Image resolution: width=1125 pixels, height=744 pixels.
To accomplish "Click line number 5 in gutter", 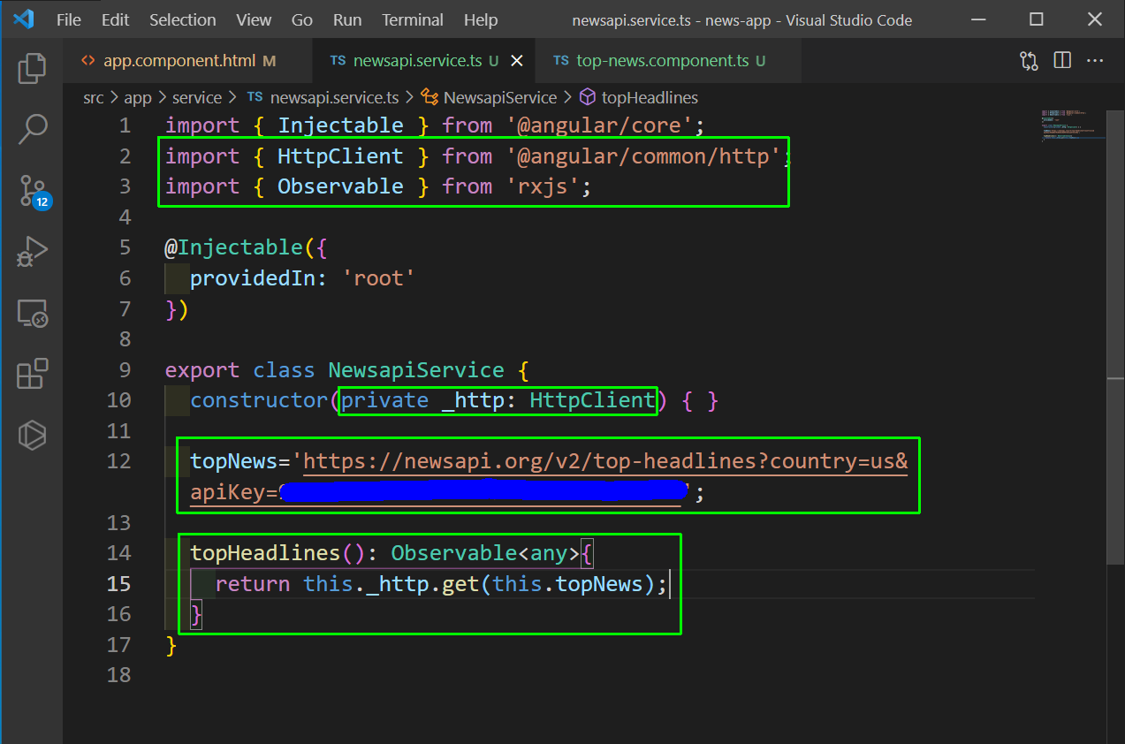I will pyautogui.click(x=125, y=247).
